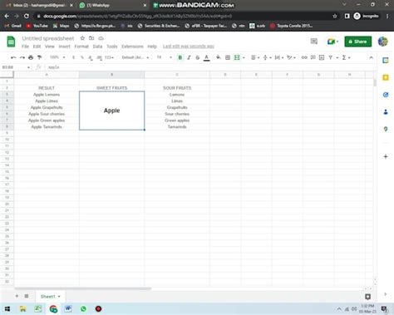
Task: Open text rotation dropdown
Action: [x=291, y=57]
